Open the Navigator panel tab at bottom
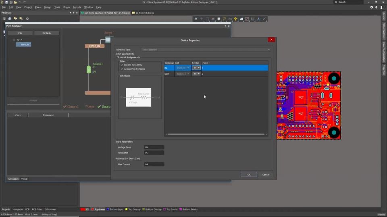This screenshot has width=387, height=217. click(17, 209)
